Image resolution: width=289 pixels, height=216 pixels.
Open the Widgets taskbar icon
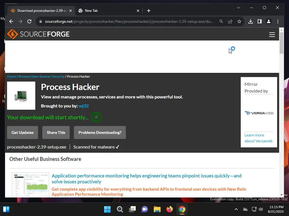(6, 209)
